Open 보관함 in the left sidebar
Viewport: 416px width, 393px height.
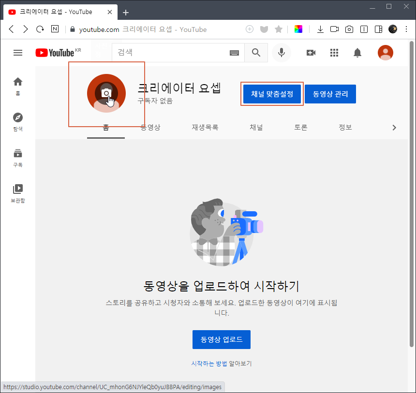point(18,193)
